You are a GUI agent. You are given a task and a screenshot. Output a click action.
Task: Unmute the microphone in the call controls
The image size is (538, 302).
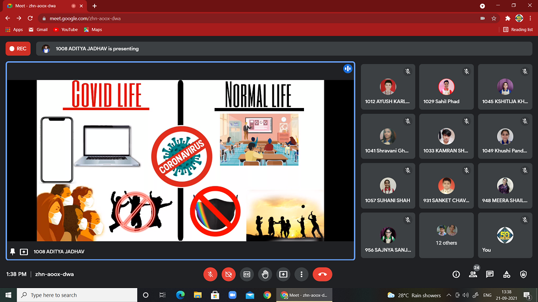[210, 274]
